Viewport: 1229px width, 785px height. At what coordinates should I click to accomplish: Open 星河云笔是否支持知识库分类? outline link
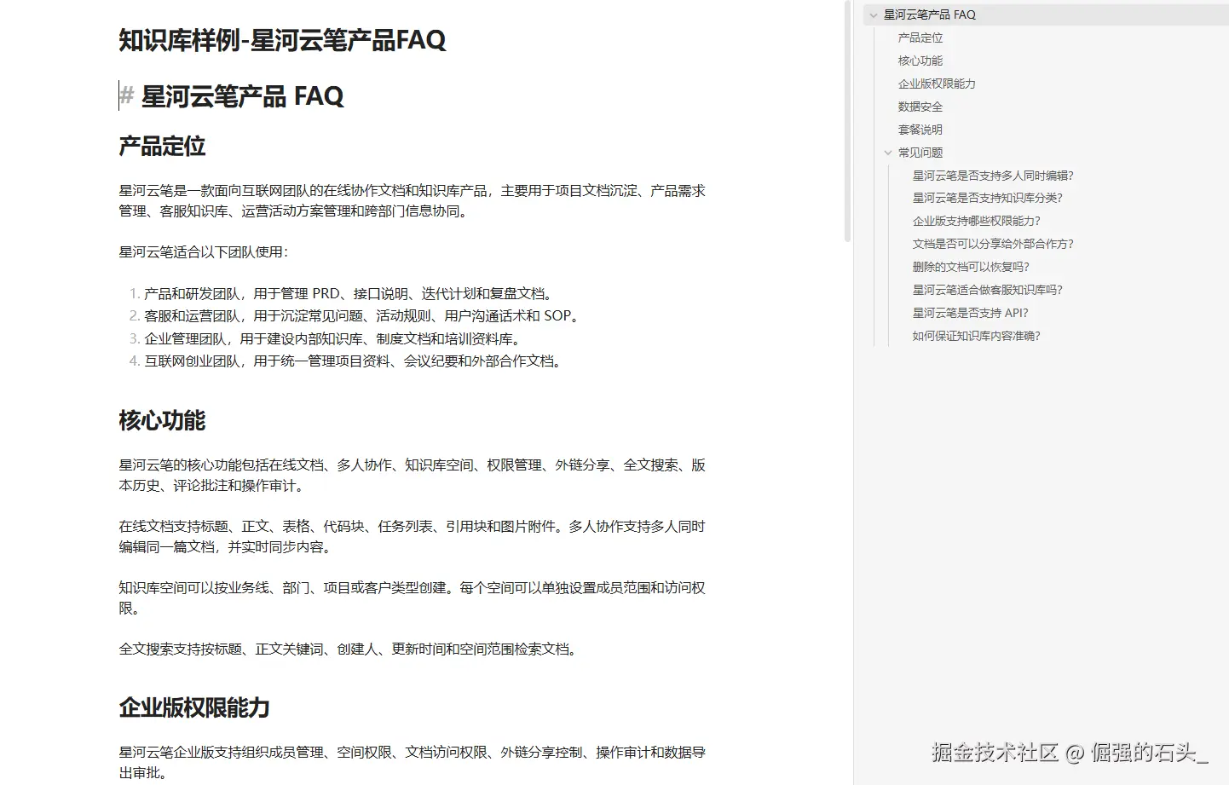click(x=988, y=198)
